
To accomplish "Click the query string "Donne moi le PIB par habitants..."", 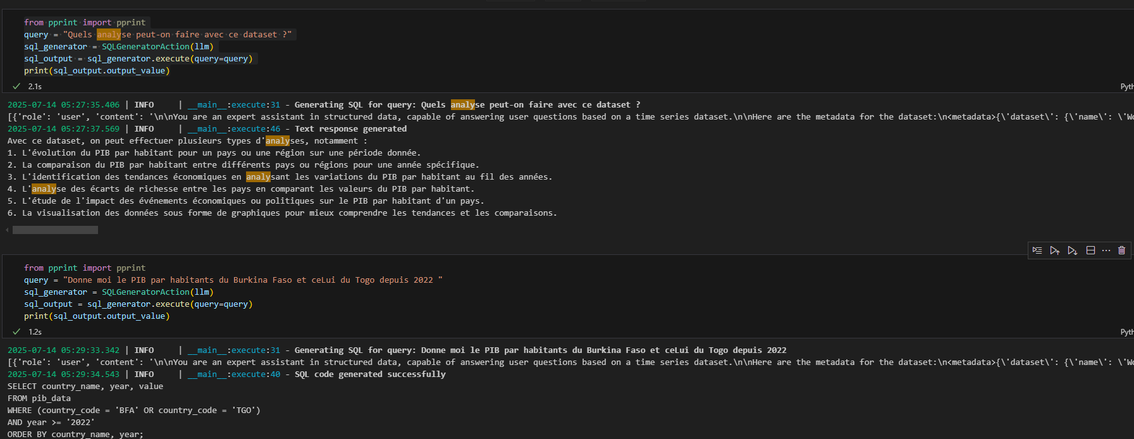I will [x=252, y=280].
